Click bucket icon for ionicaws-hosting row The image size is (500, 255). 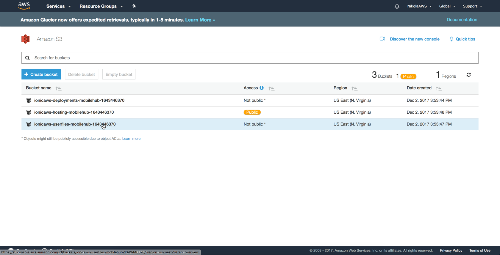pos(29,112)
